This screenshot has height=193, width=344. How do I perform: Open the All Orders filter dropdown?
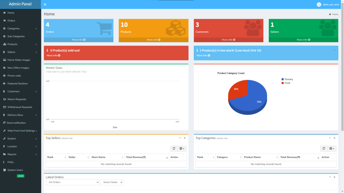[72, 182]
